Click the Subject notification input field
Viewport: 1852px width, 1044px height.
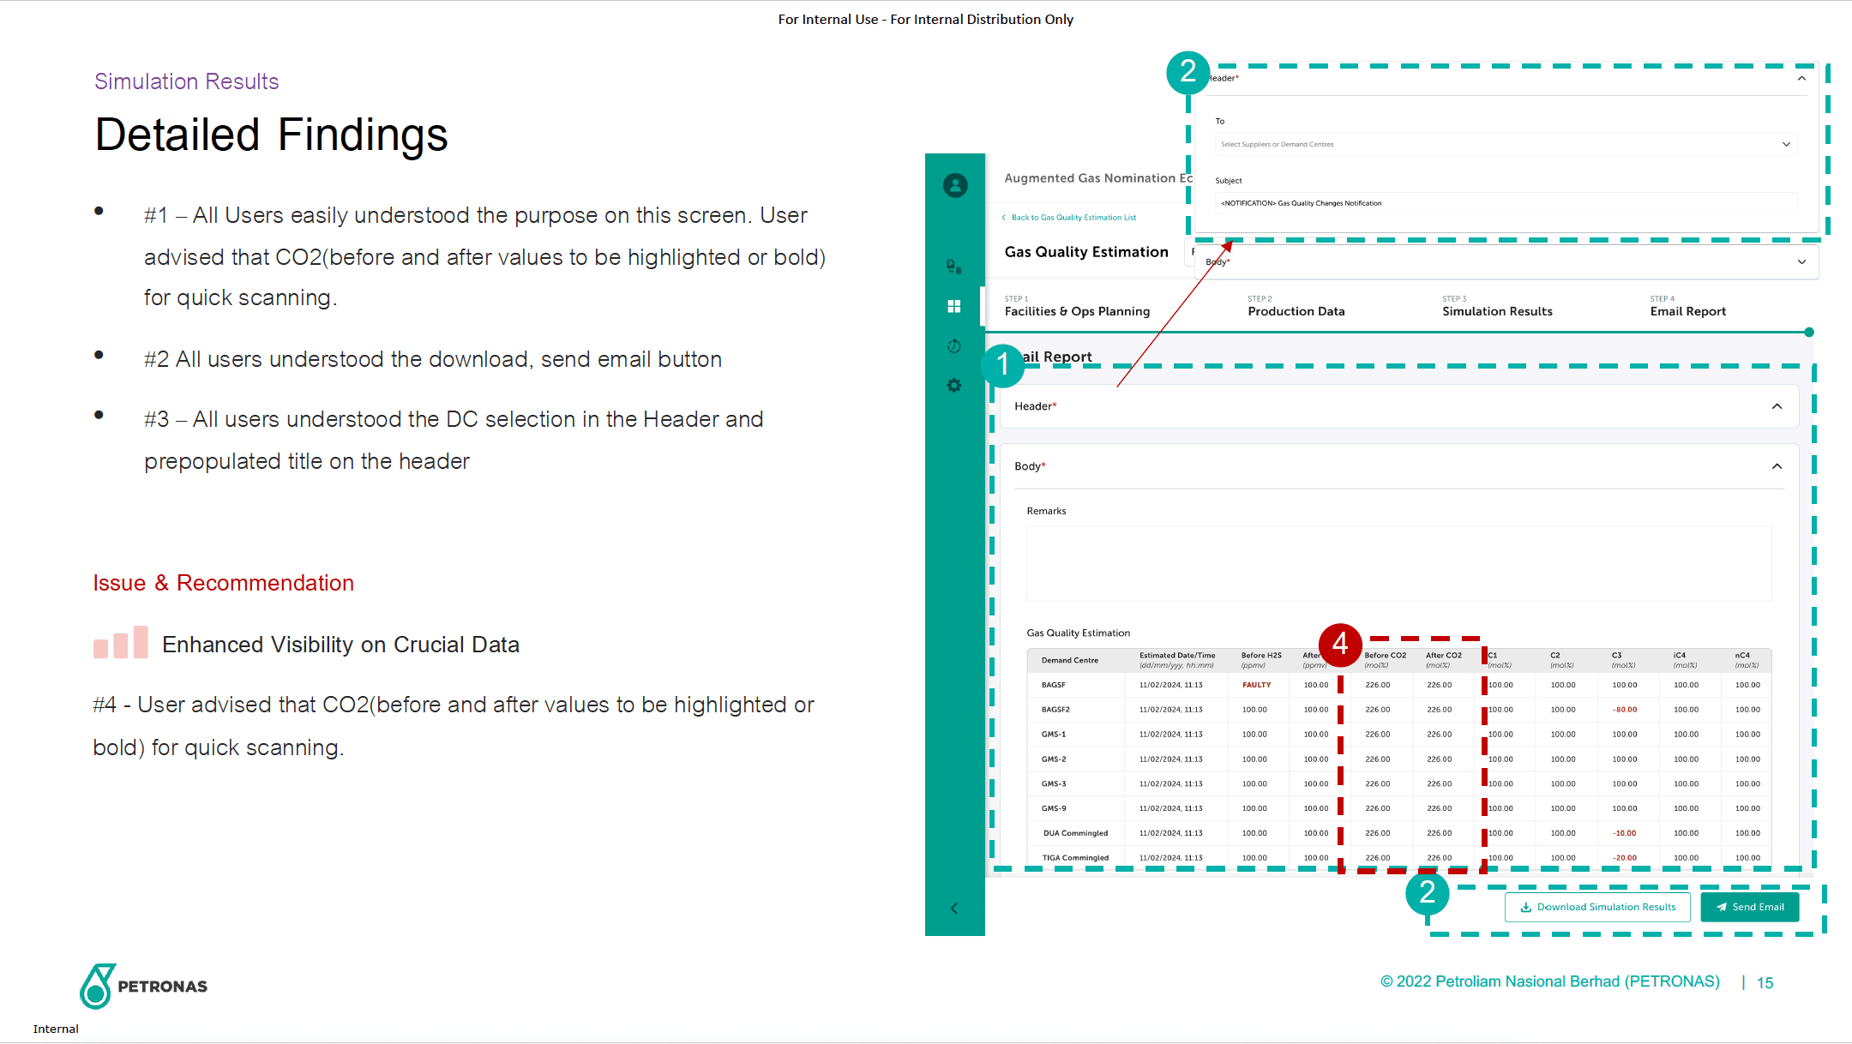pos(1505,203)
